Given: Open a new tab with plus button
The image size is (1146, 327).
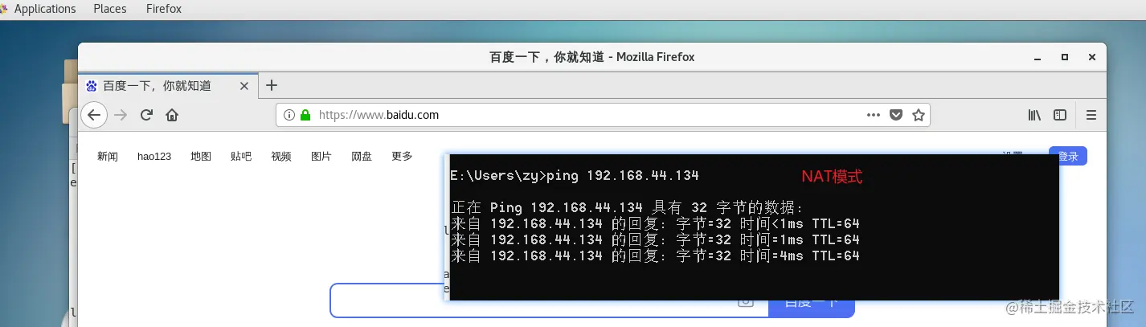Looking at the screenshot, I should click(x=272, y=85).
